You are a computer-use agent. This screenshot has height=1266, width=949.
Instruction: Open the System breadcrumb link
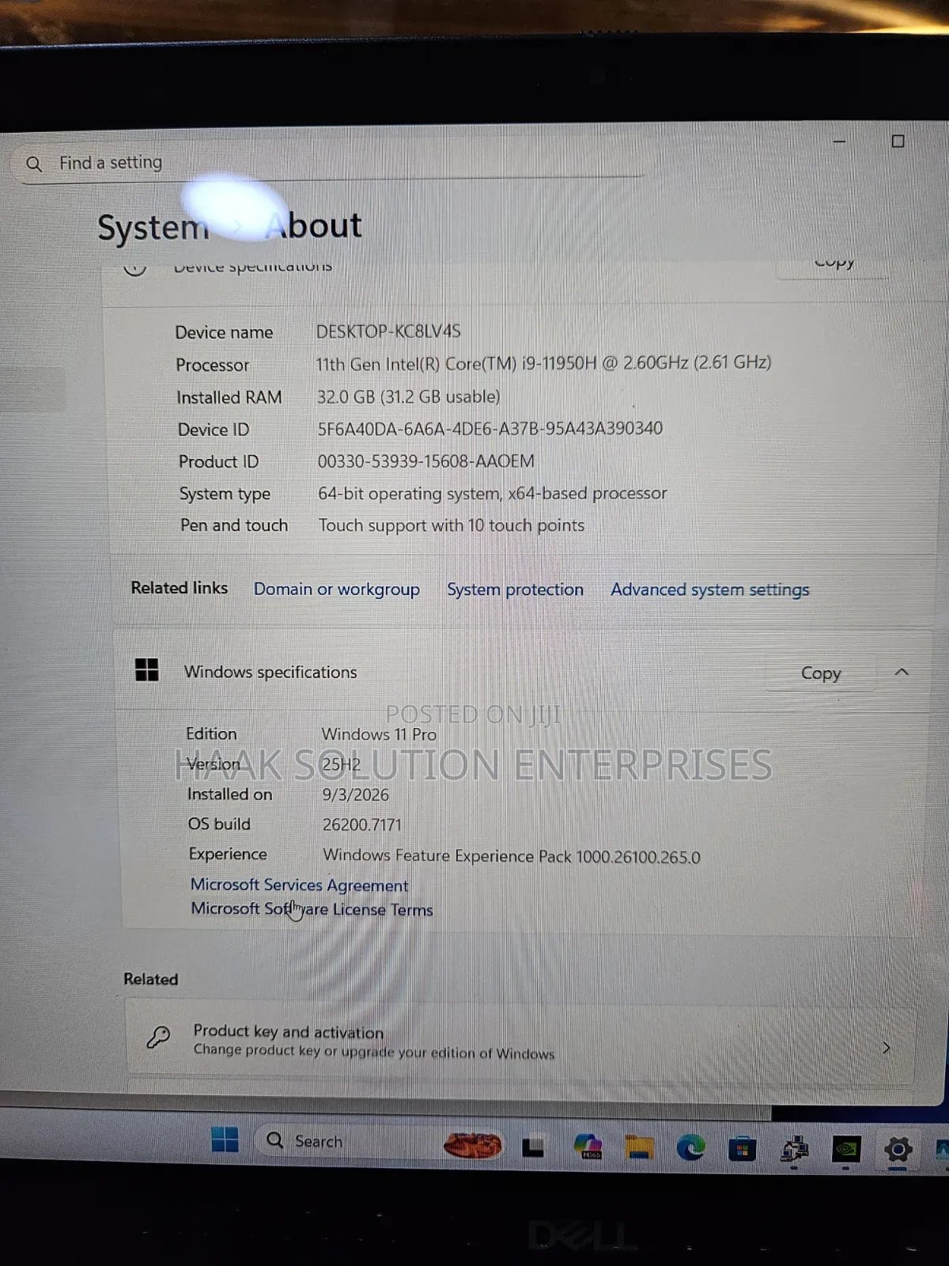coord(153,227)
